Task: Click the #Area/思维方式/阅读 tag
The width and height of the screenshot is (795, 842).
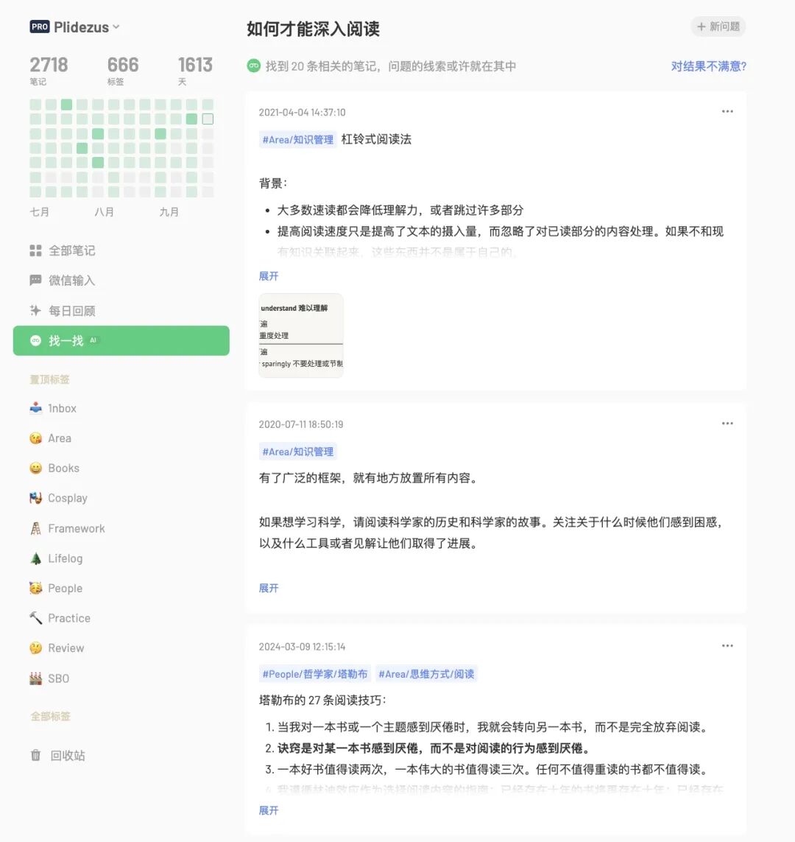Action: click(x=426, y=674)
